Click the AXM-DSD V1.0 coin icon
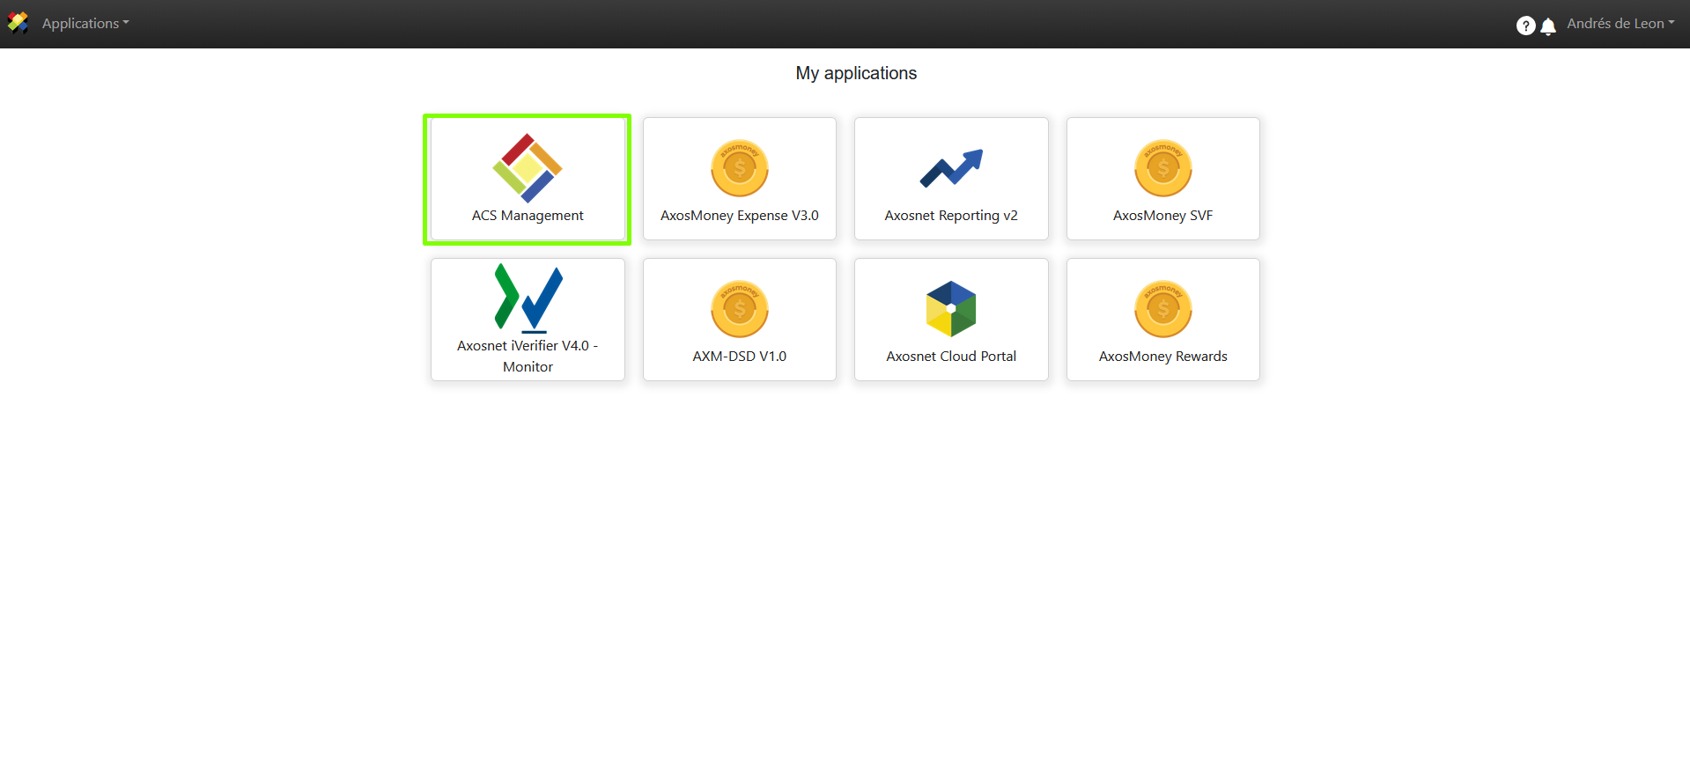Screen dimensions: 1690x773 (739, 309)
